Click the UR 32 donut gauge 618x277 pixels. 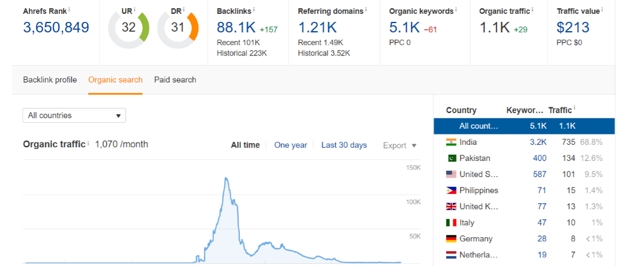(128, 28)
